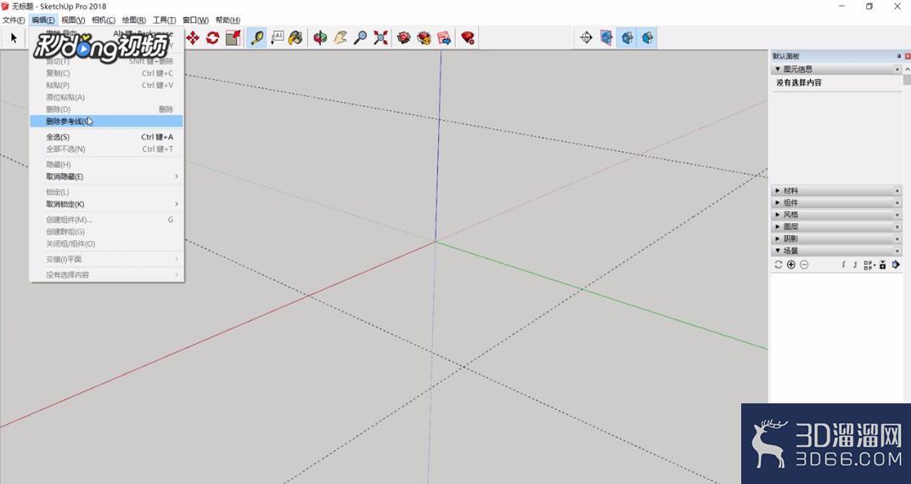Collapse the 图元信息 panel
This screenshot has height=484, width=911.
pyautogui.click(x=778, y=69)
